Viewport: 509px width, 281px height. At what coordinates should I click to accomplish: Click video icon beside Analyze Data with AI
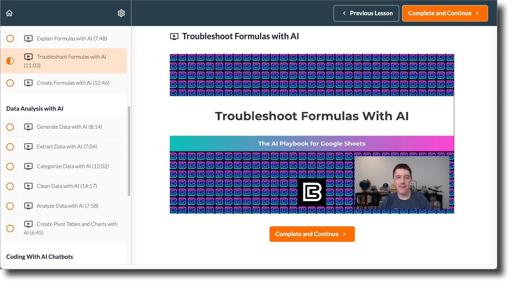point(28,206)
